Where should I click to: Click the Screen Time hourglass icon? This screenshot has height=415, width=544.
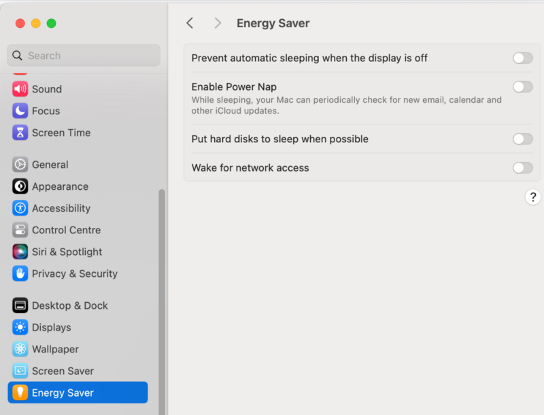(20, 133)
